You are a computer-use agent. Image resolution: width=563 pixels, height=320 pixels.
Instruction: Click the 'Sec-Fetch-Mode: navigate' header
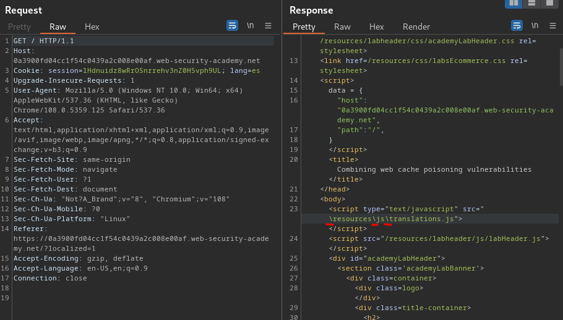click(x=66, y=169)
